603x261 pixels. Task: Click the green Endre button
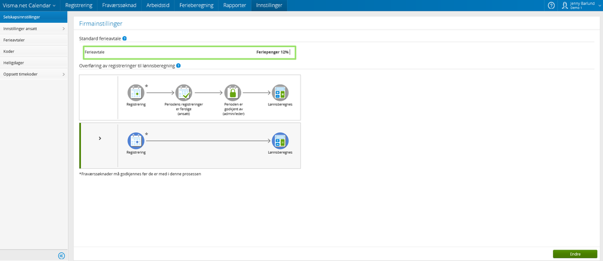[575, 254]
